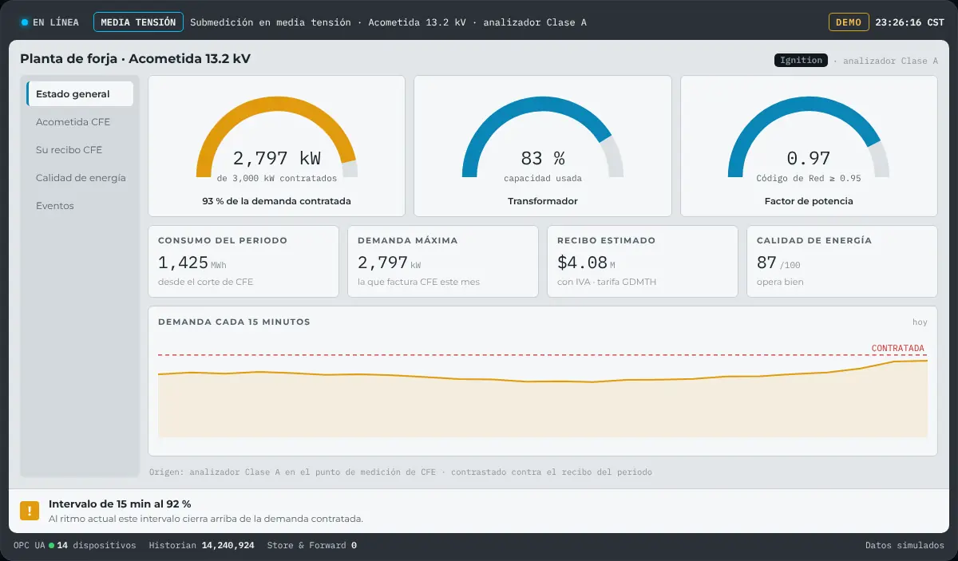Click the "83 %" transformer capacity reading

[543, 158]
